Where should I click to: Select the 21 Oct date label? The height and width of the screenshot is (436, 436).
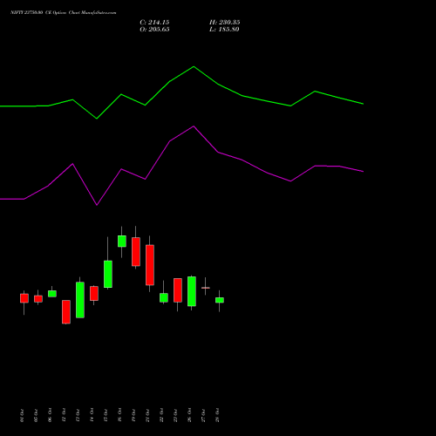147,415
